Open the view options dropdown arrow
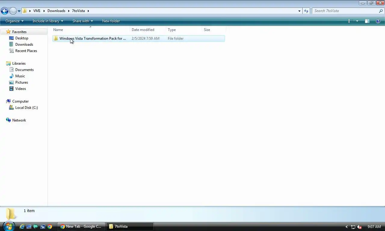 357,21
